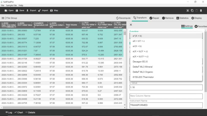Click the Export toolbar icon

31,10
